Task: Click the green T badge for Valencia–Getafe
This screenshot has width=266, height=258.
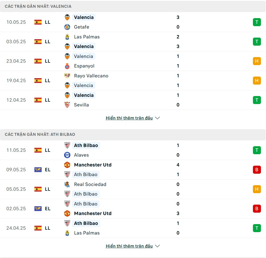Action: coord(257,22)
